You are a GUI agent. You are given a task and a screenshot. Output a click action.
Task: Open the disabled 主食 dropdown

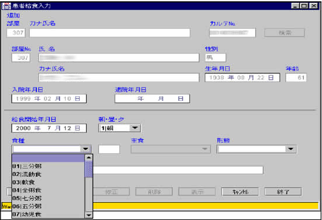170,149
